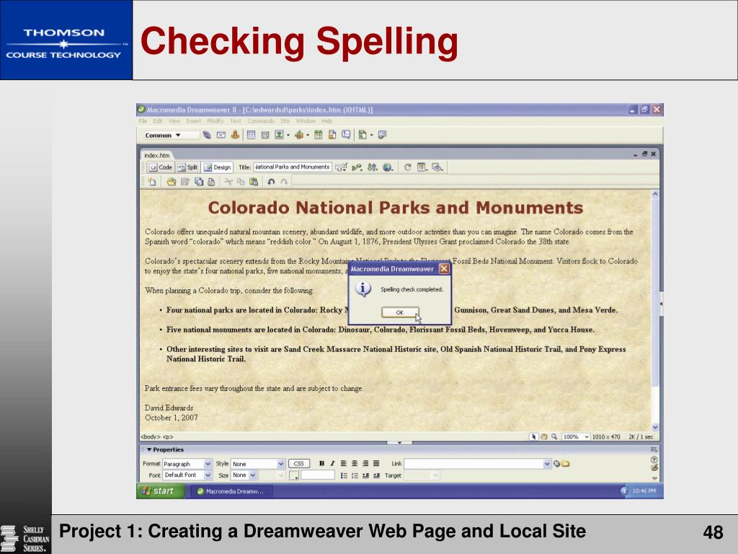
Task: Insert the Date with the calendar icon
Action: pos(318,135)
